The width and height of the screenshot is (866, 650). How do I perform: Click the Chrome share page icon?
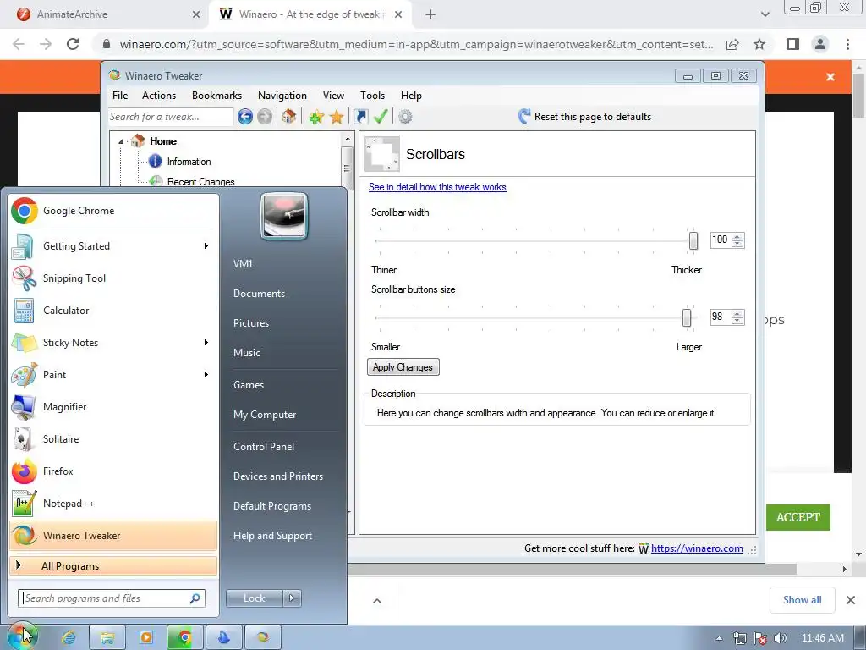tap(732, 44)
